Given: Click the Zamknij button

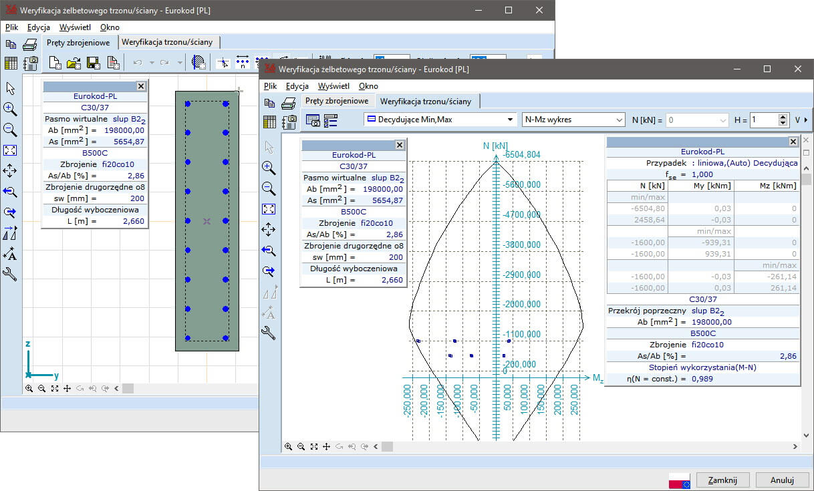Looking at the screenshot, I should pyautogui.click(x=722, y=480).
